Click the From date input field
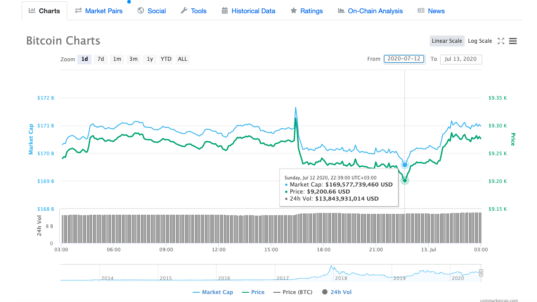Viewport: 537px width, 302px height. click(404, 59)
